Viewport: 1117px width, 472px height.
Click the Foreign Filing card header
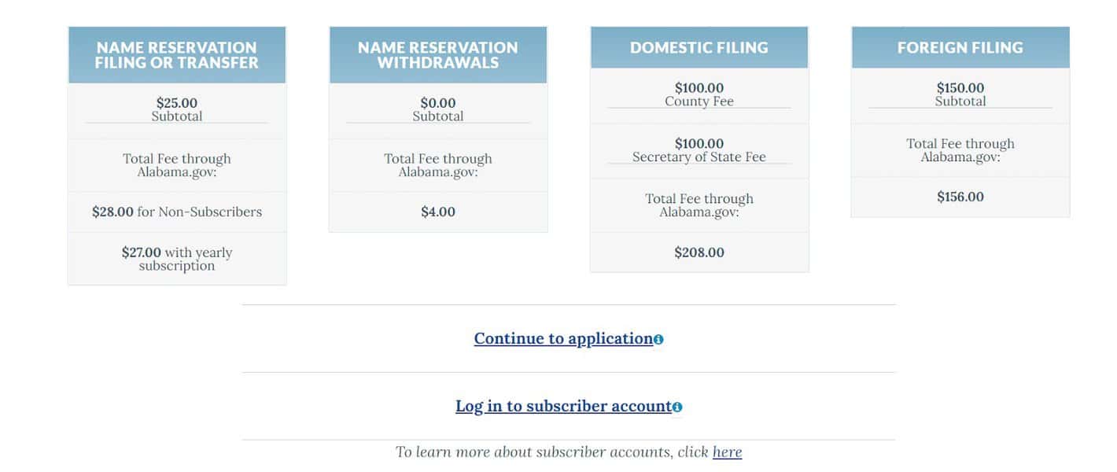point(960,47)
